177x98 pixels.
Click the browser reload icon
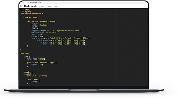pyautogui.click(x=26, y=3)
